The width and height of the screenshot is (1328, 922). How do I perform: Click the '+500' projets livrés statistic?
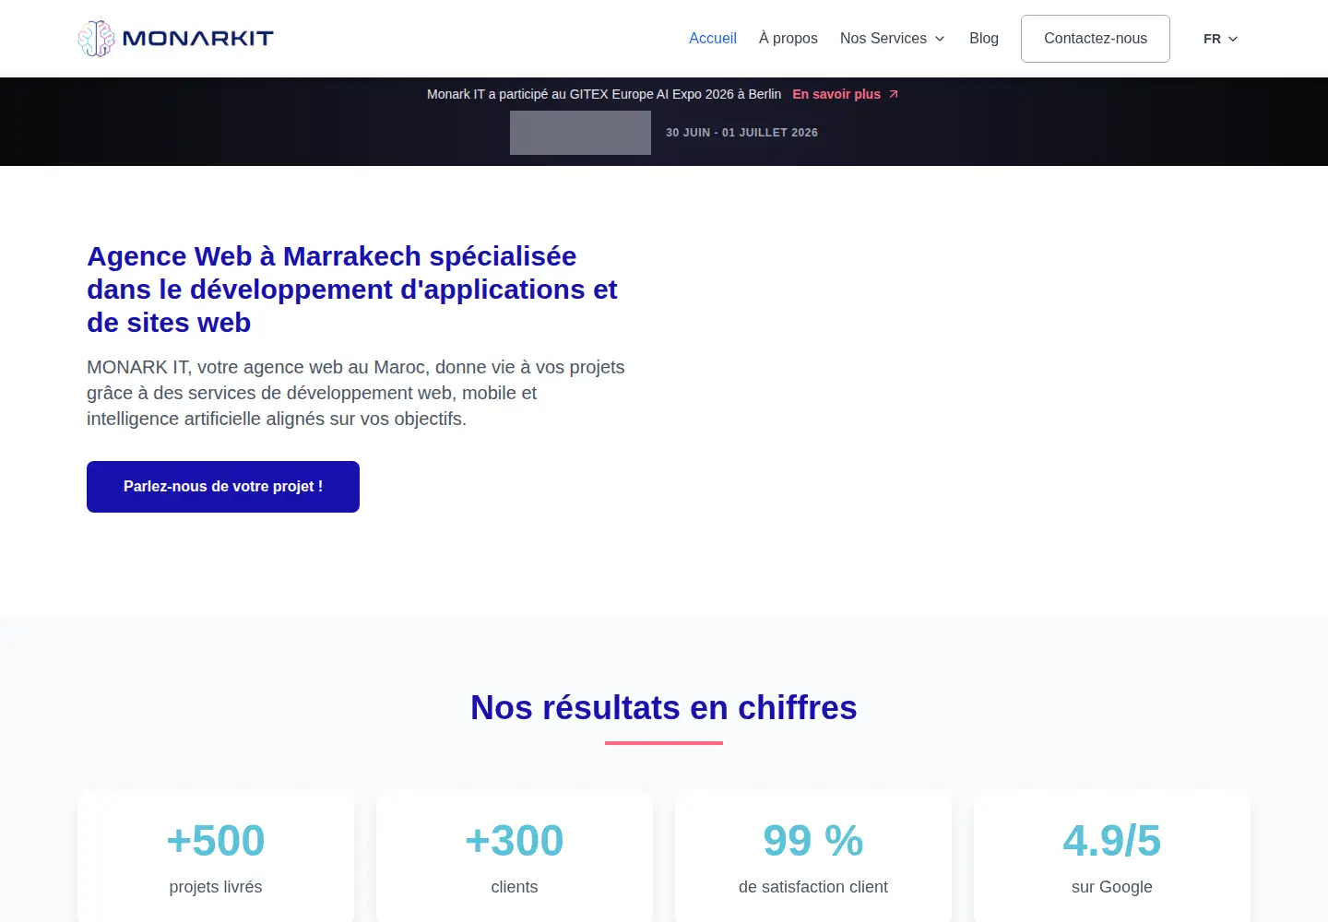[x=216, y=841]
